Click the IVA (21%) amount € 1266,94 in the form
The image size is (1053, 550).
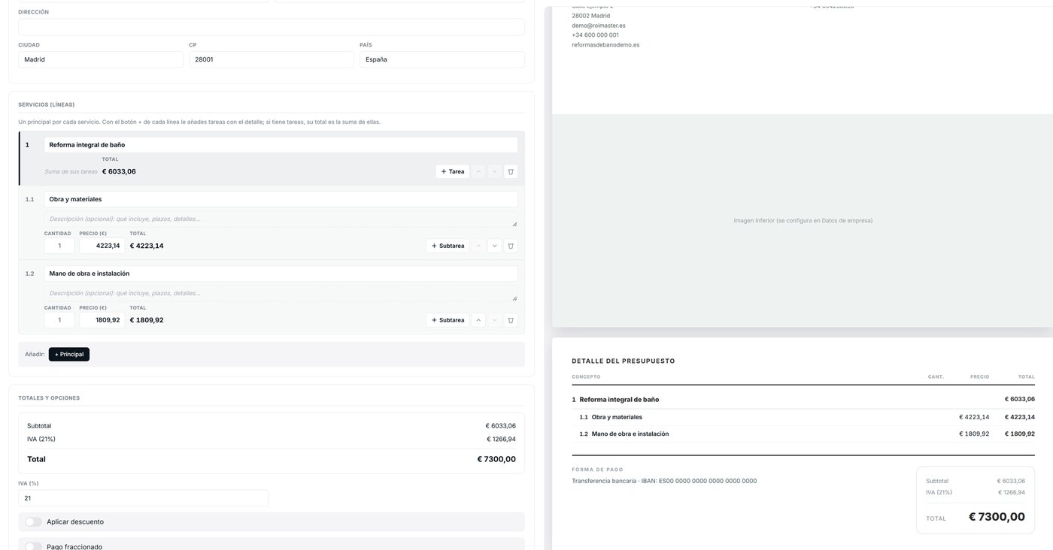tap(501, 439)
